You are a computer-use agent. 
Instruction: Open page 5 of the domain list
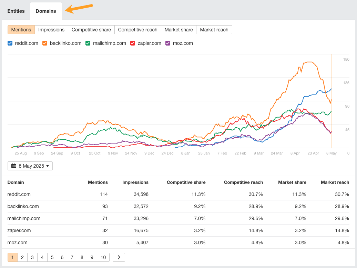[x=52, y=257]
